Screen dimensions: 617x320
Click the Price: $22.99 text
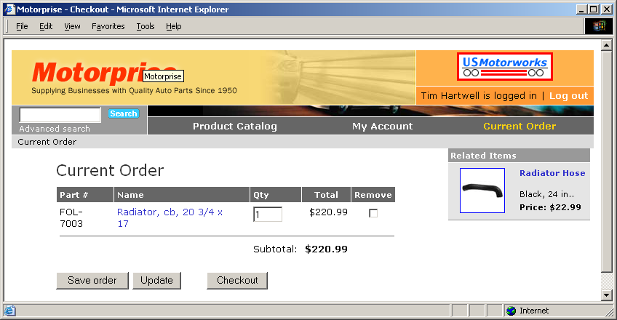click(550, 207)
